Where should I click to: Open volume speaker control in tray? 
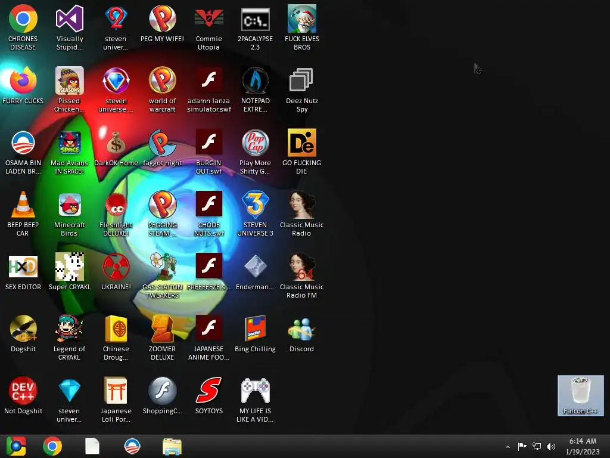pos(551,446)
